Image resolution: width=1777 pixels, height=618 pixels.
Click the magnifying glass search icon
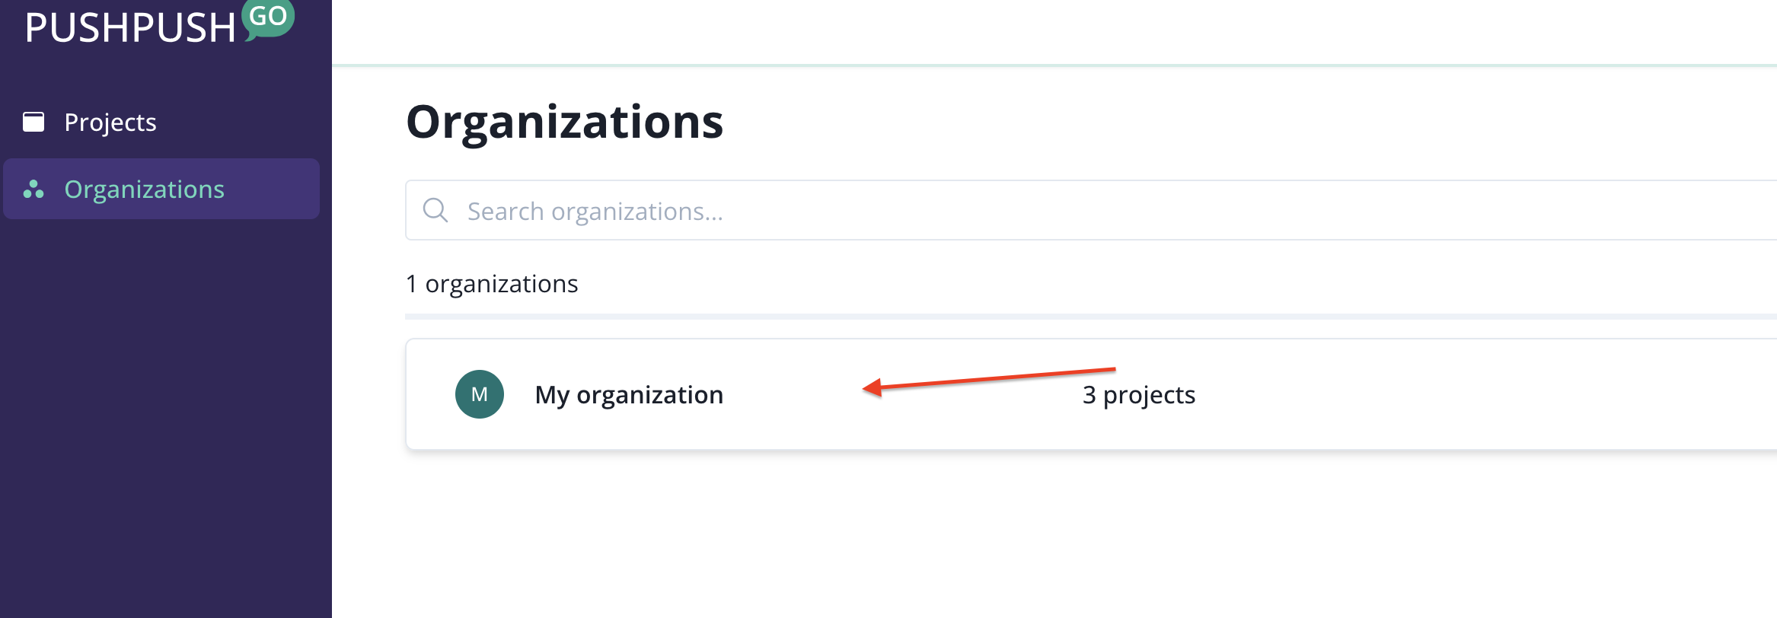[x=435, y=210]
